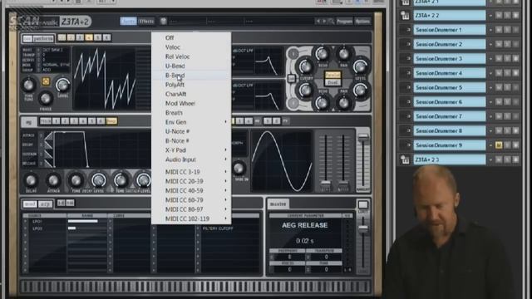
Task: Solo the Z3TA+ 2 3 track
Action: (x=507, y=159)
